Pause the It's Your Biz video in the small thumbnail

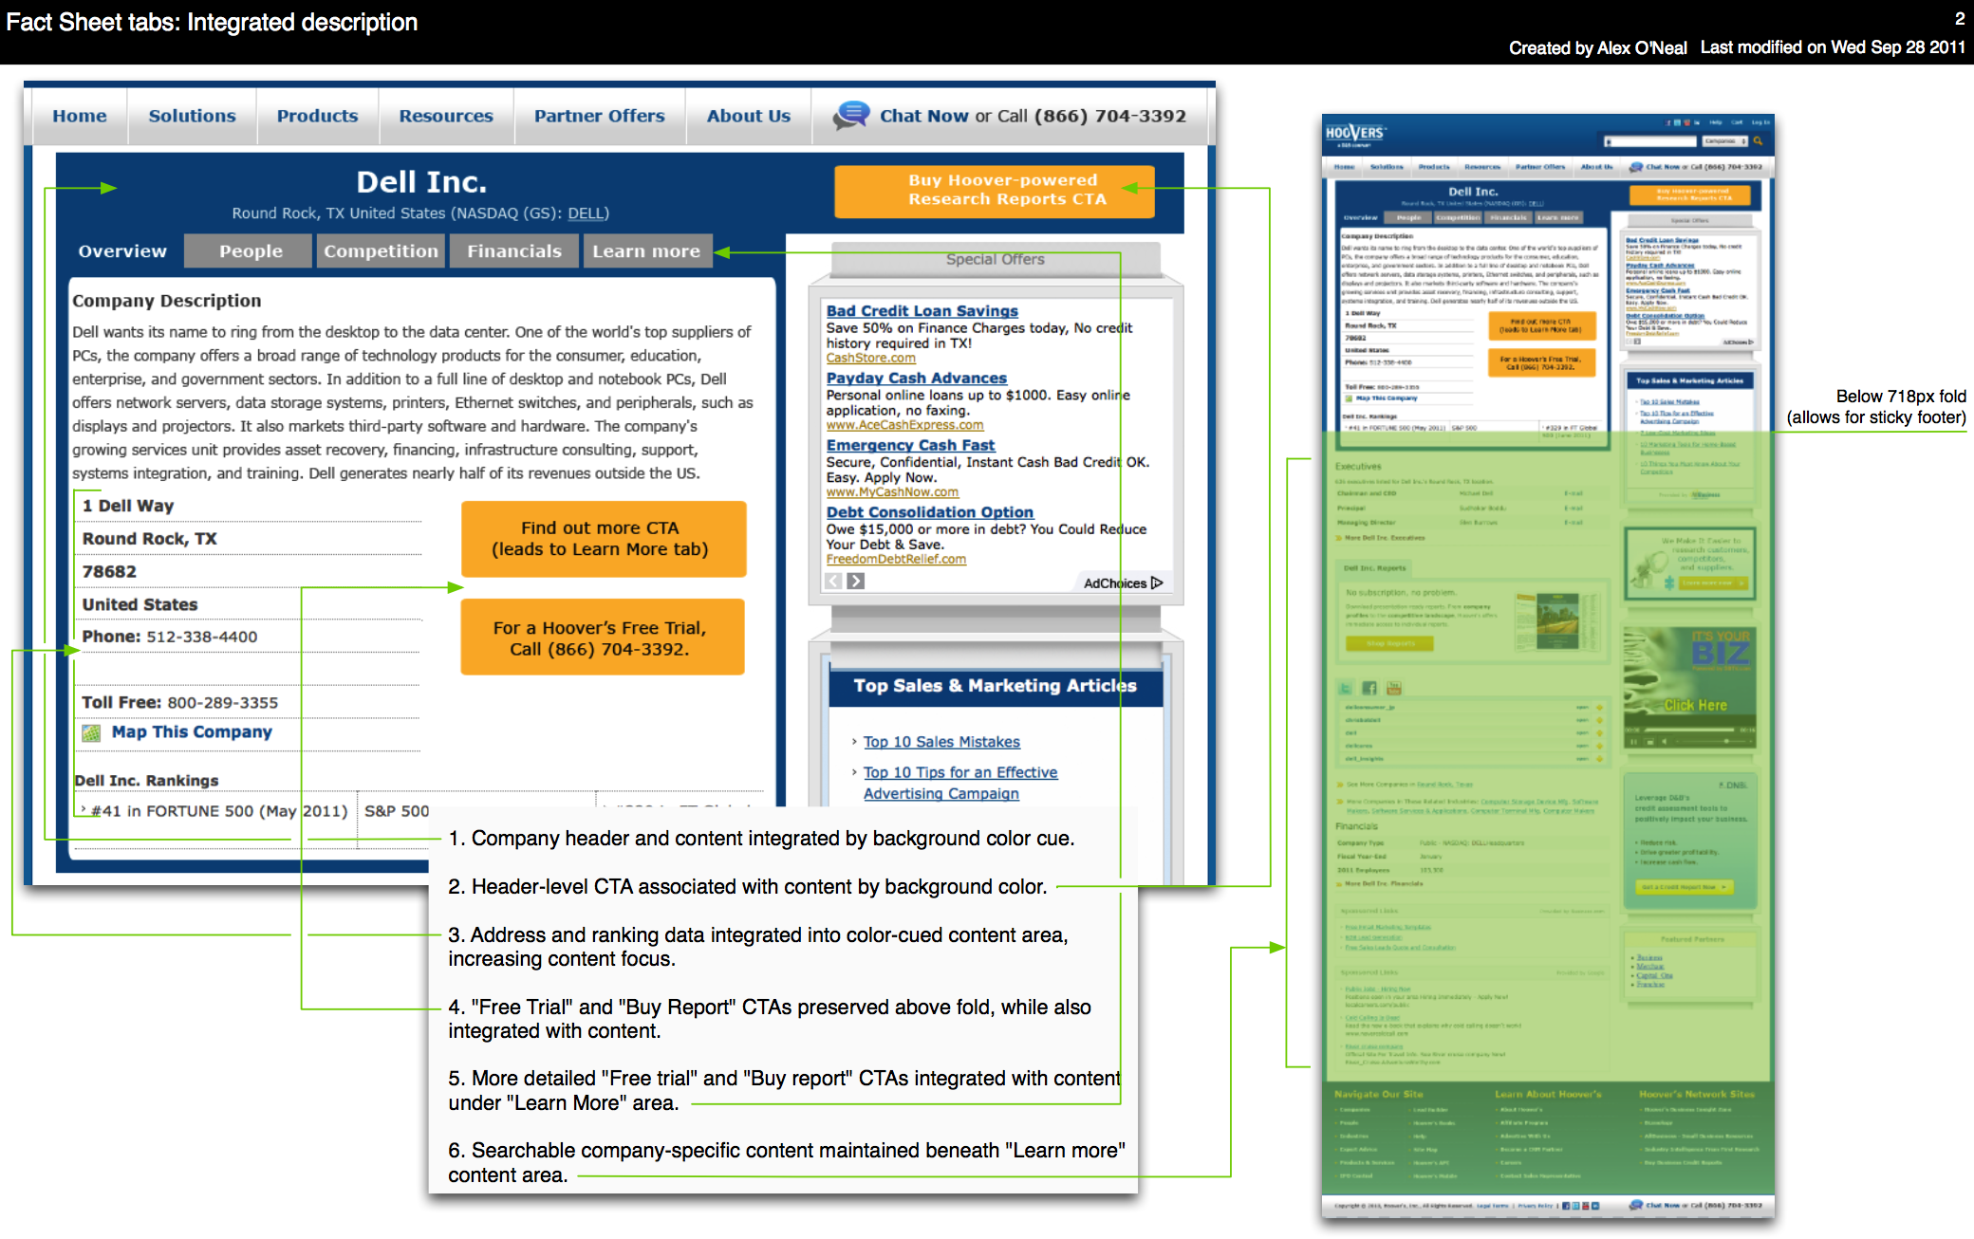pos(1633,742)
